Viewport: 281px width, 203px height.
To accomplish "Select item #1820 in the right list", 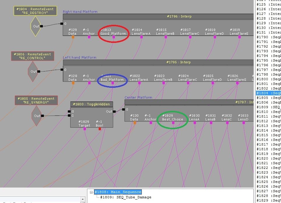I will [x=268, y=158].
